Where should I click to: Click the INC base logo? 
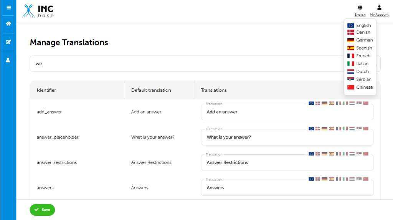click(38, 11)
